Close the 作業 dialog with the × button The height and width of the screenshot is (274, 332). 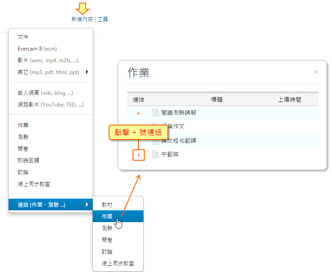click(316, 72)
